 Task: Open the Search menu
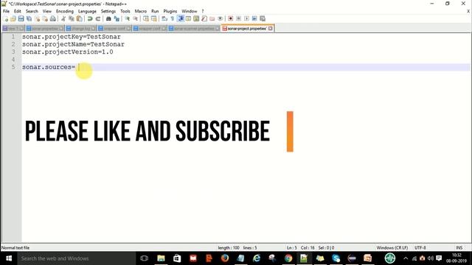pyautogui.click(x=32, y=11)
